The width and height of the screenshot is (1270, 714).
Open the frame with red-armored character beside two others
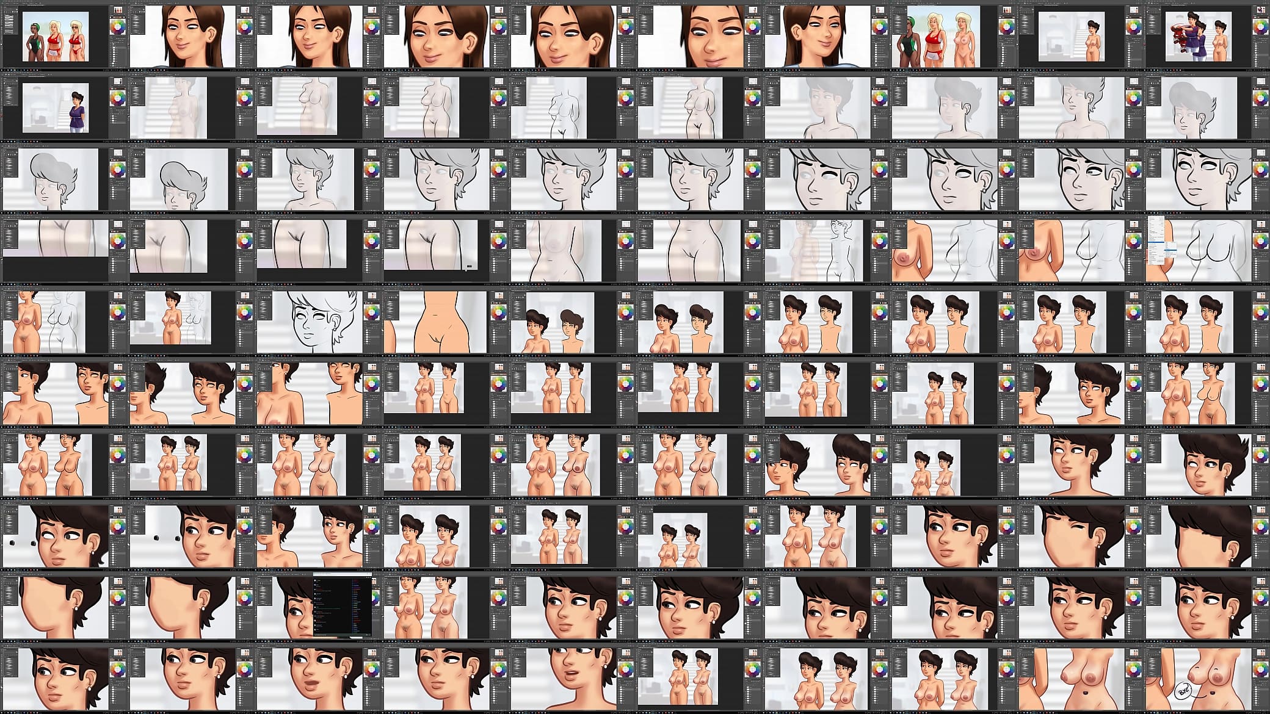click(x=1206, y=37)
